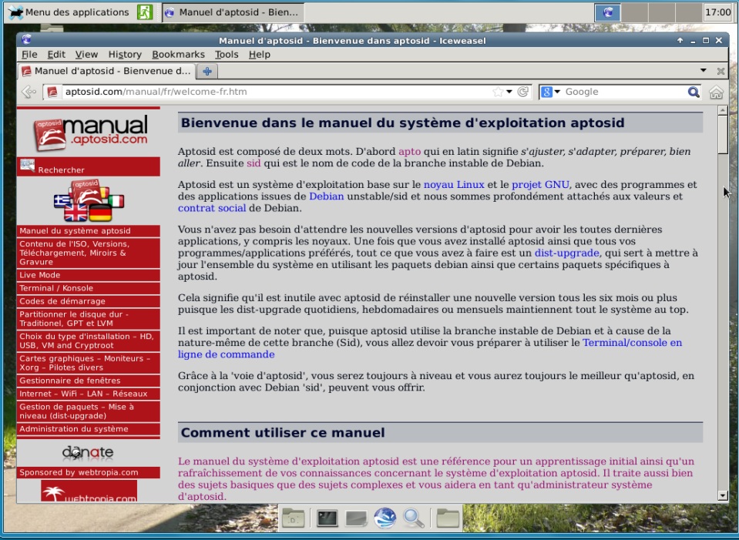This screenshot has height=540, width=739.
Task: Follow the 'projet GNU' link
Action: [540, 185]
